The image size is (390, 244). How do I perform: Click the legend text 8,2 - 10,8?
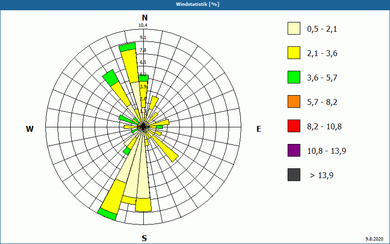(324, 127)
